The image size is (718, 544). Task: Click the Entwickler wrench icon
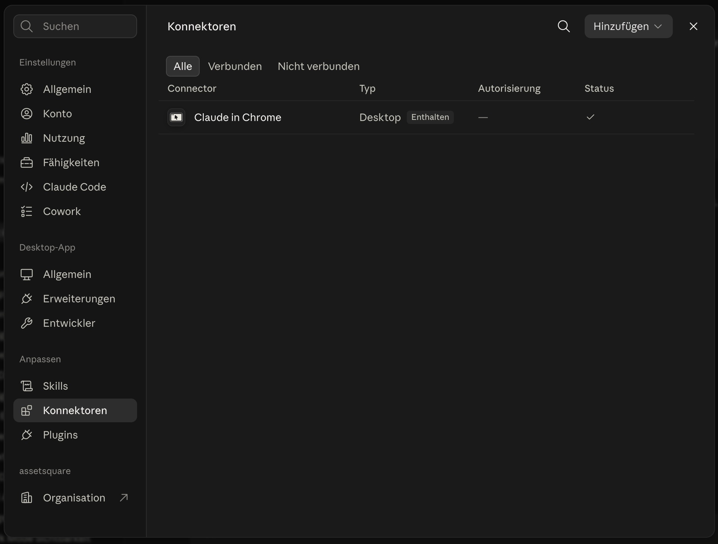(x=27, y=323)
